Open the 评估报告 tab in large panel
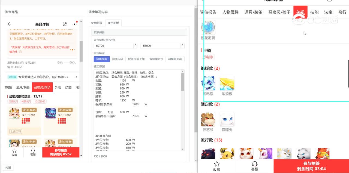The image size is (349, 173). pyautogui.click(x=208, y=12)
